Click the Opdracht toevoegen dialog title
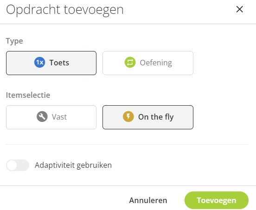 [x=65, y=10]
